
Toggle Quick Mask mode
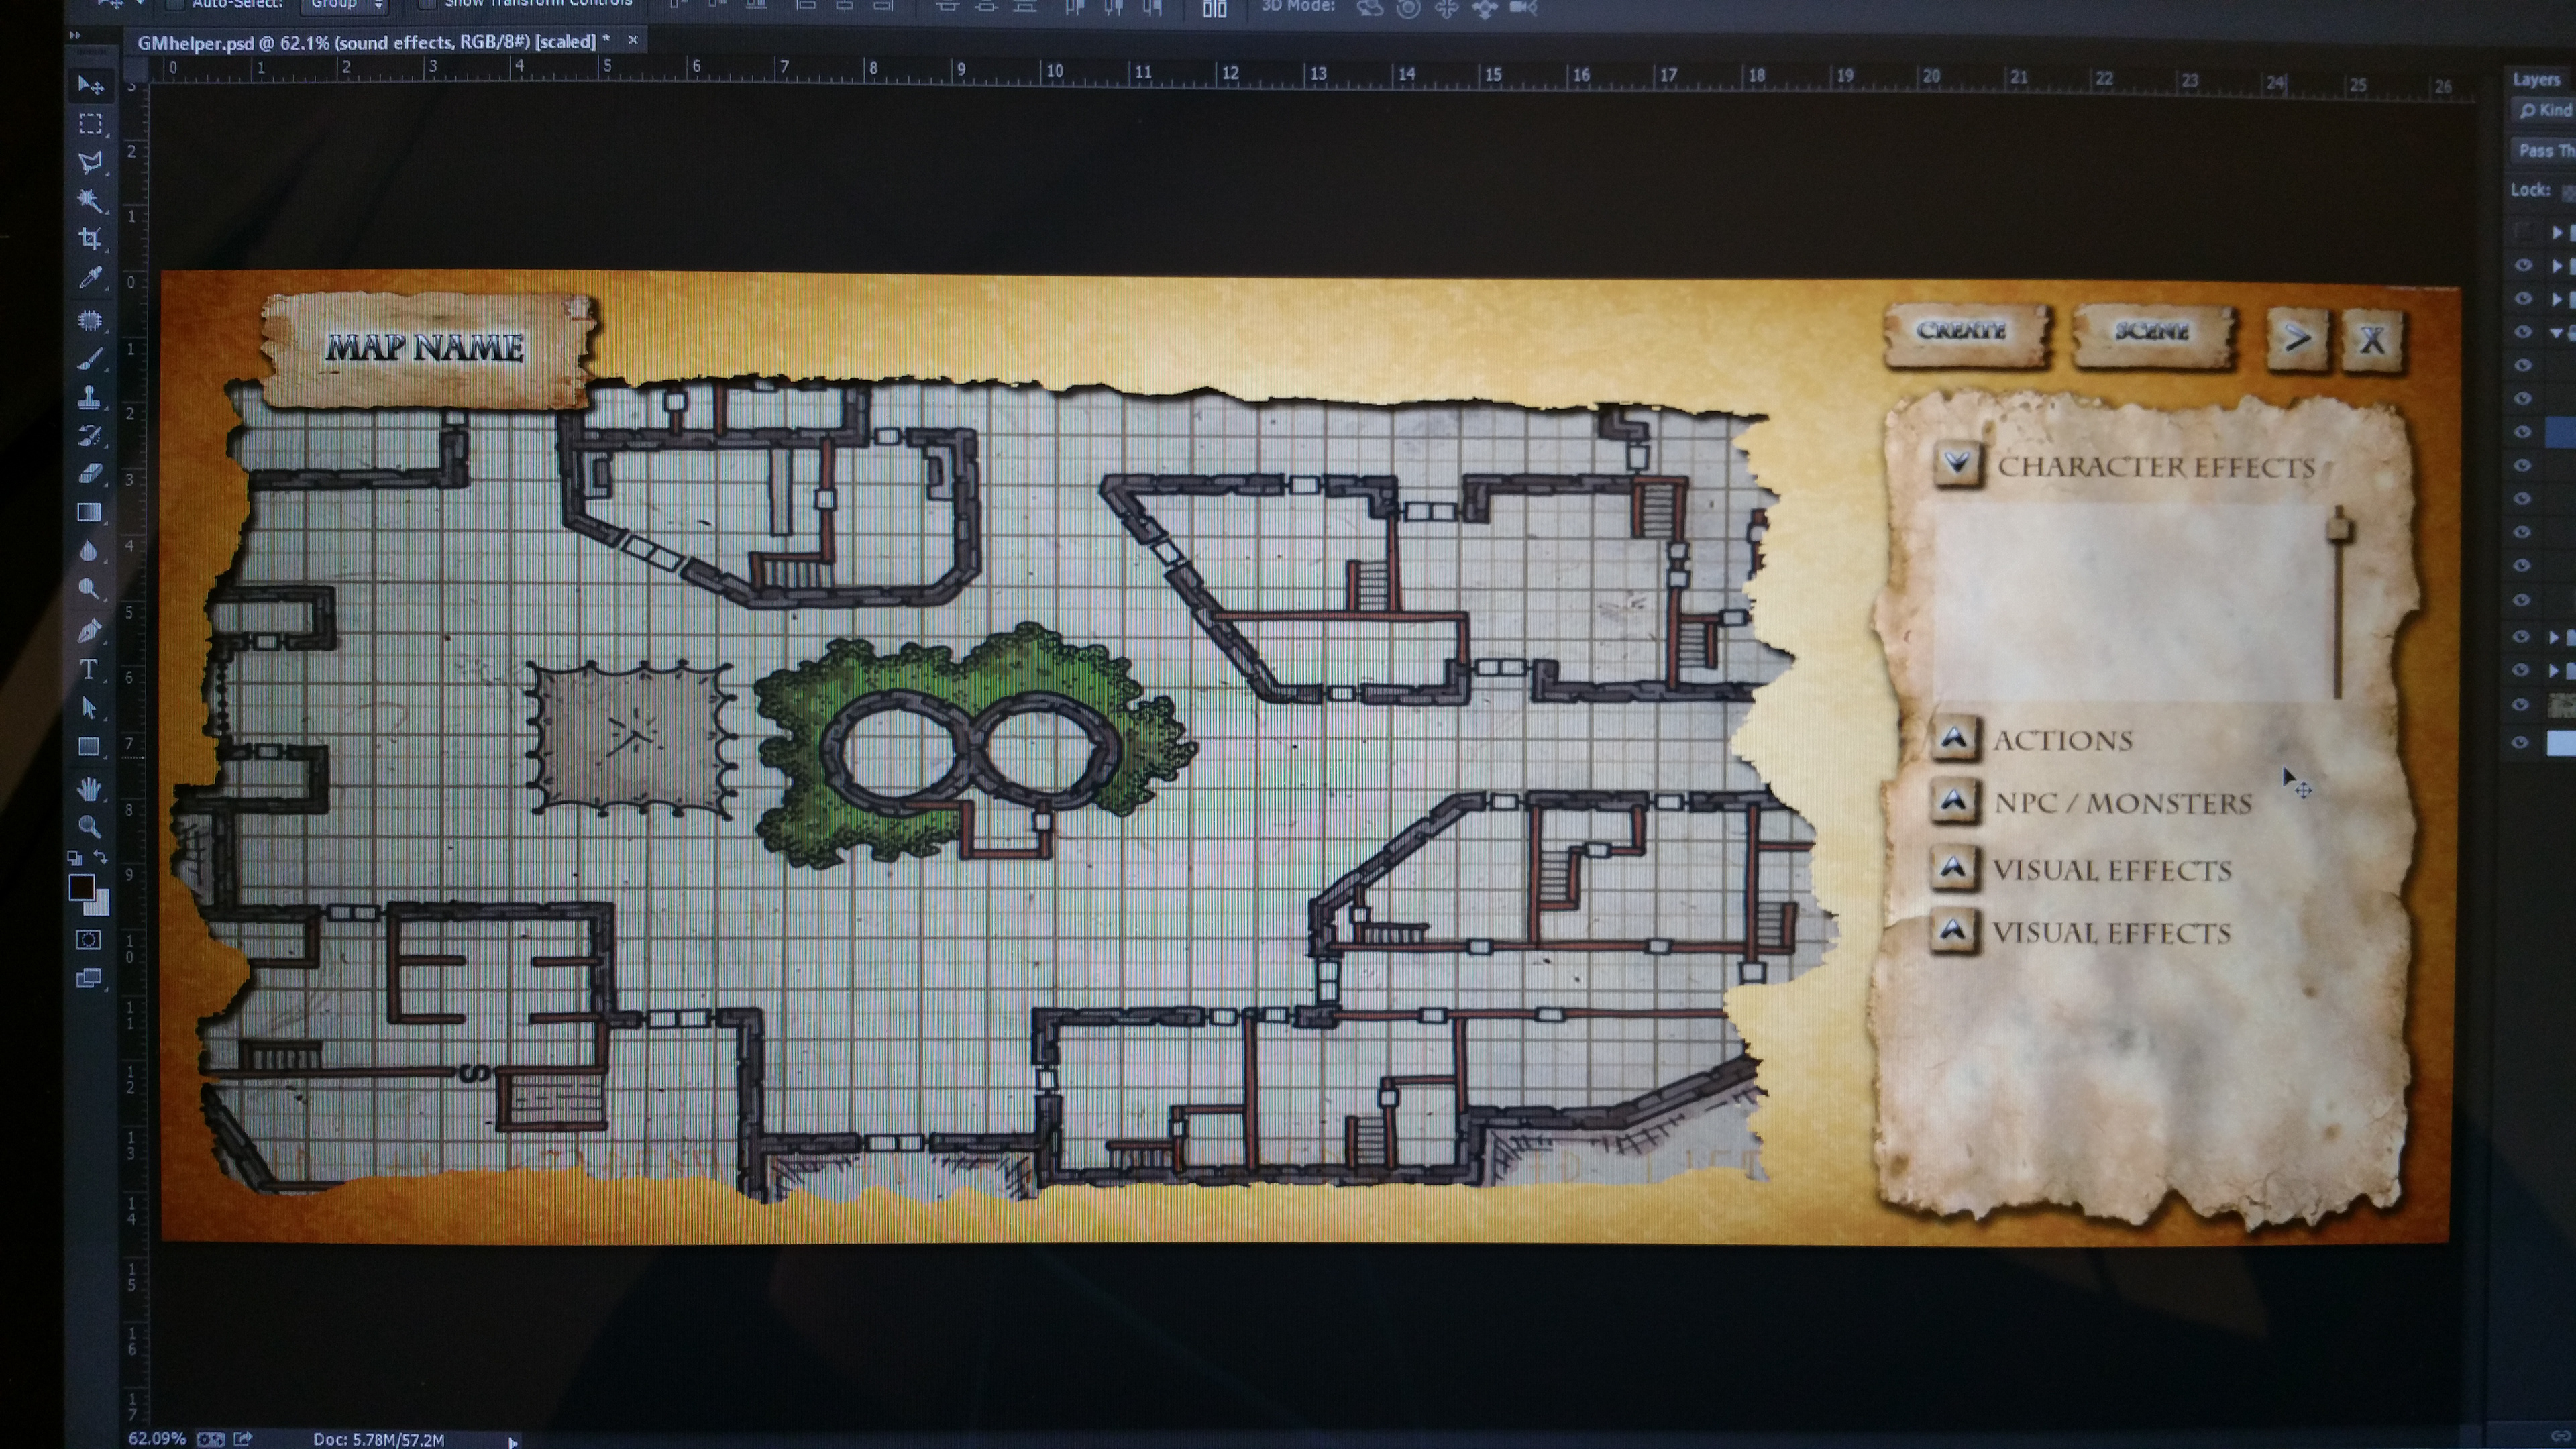pyautogui.click(x=89, y=939)
